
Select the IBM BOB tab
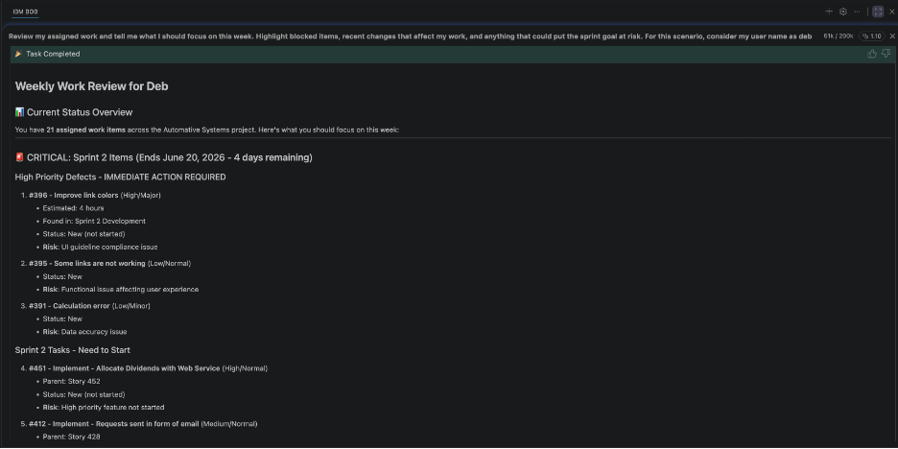25,12
